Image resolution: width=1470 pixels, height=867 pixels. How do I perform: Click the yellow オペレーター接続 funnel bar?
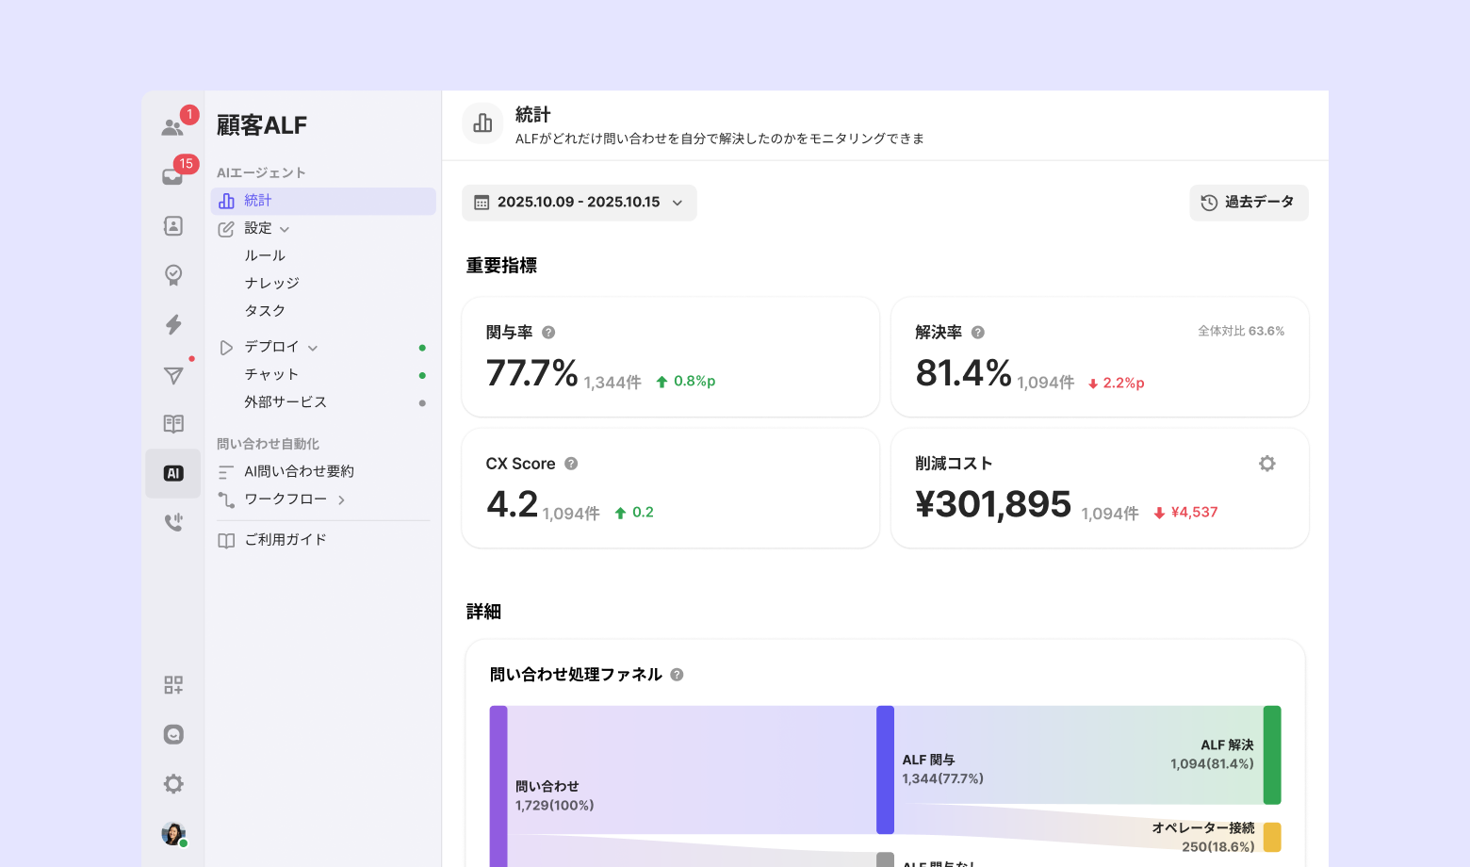click(x=1272, y=837)
